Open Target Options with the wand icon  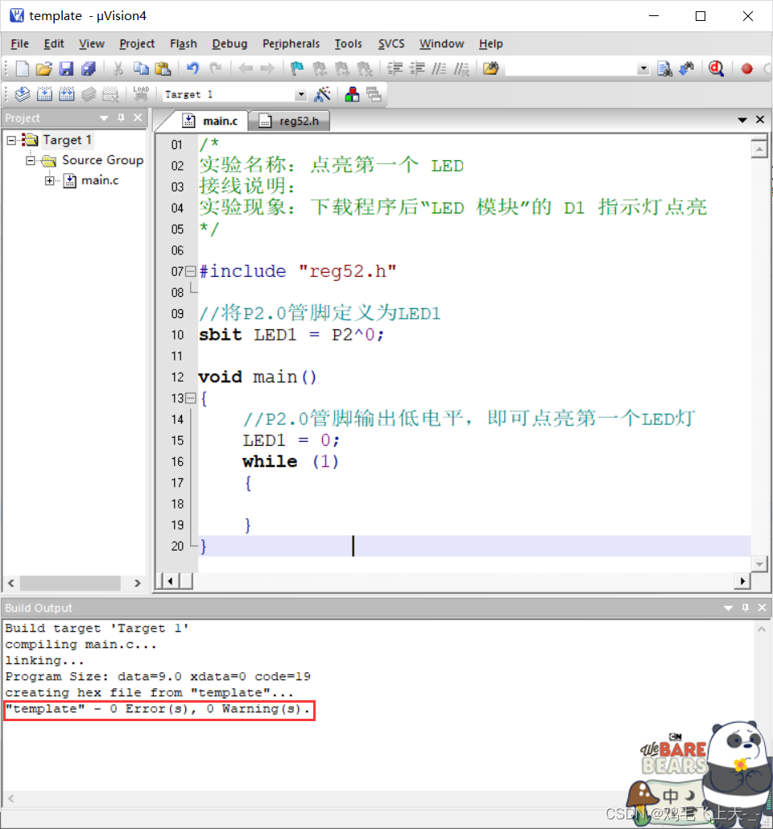322,94
